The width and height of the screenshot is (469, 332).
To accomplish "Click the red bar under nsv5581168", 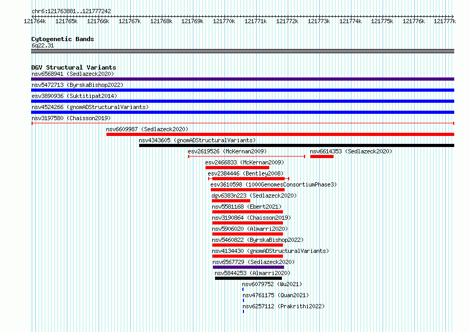I will [x=248, y=212].
